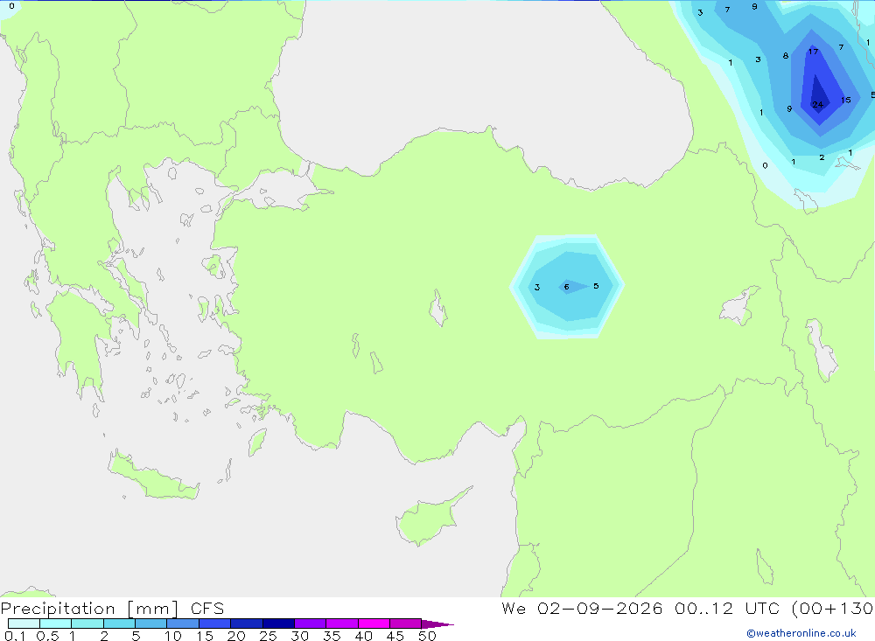Pick the 35–40 mm violet legend swatch

pos(342,624)
